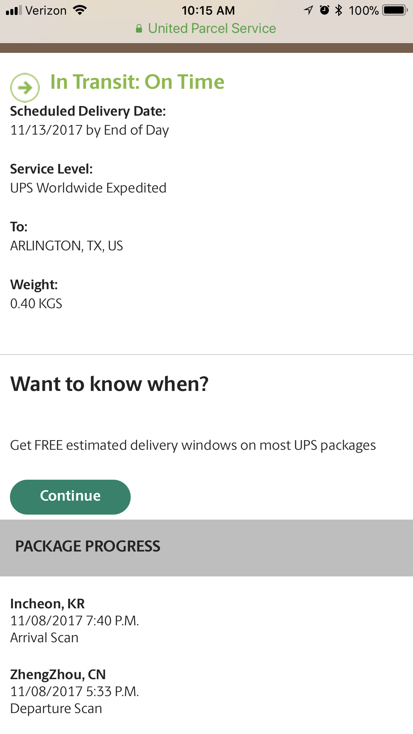Tap the alarm clock status icon

324,10
